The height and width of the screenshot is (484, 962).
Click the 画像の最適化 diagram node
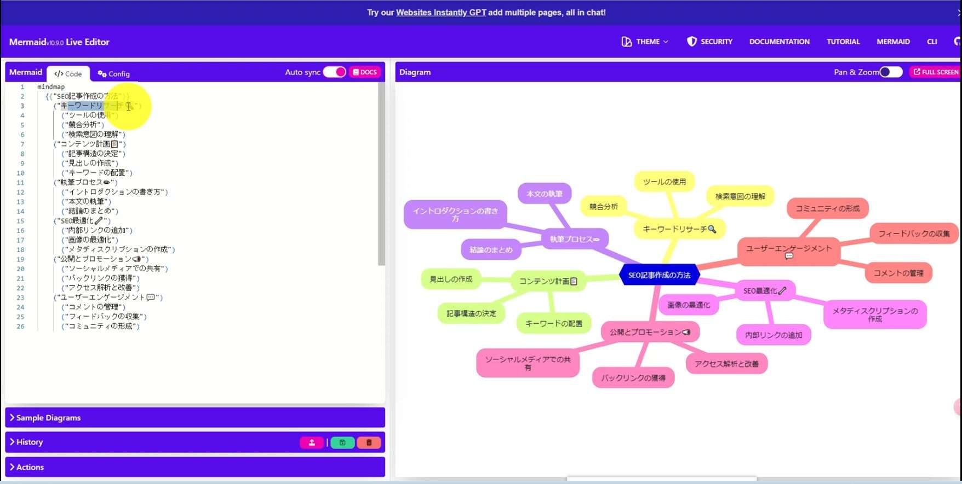point(689,305)
